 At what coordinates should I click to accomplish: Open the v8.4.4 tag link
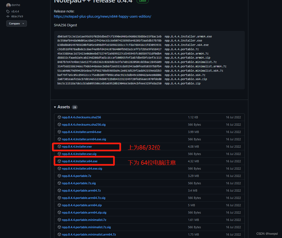tap(15, 11)
